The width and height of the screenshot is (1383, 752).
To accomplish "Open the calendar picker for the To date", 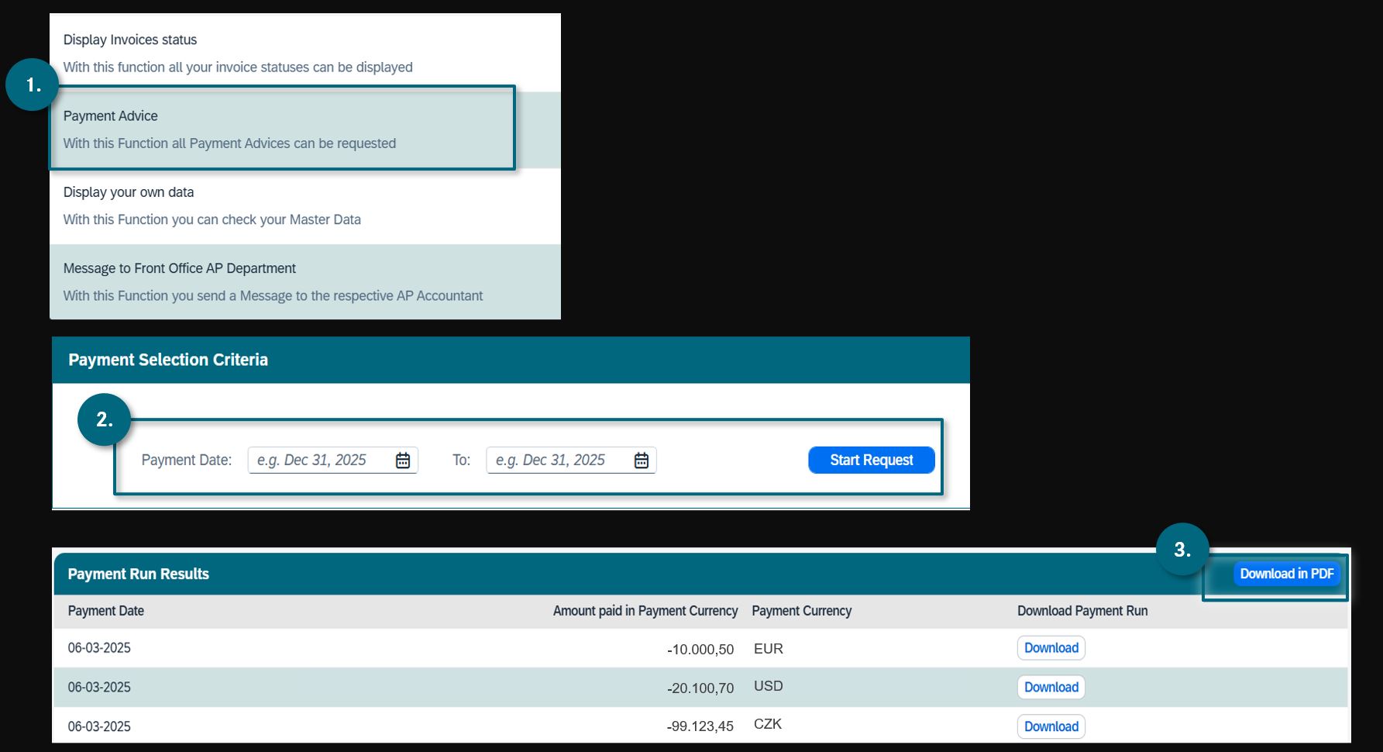I will [x=642, y=461].
